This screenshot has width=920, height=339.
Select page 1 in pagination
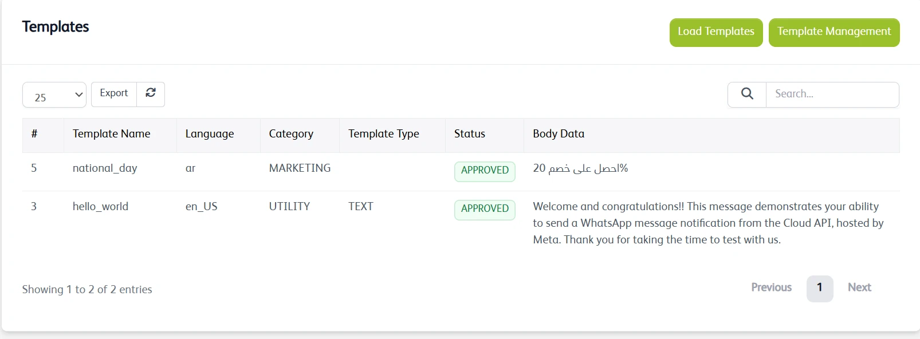(819, 288)
